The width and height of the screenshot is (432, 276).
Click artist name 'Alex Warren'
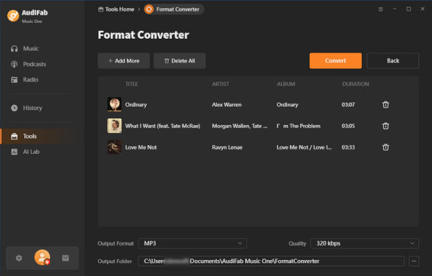coord(227,105)
